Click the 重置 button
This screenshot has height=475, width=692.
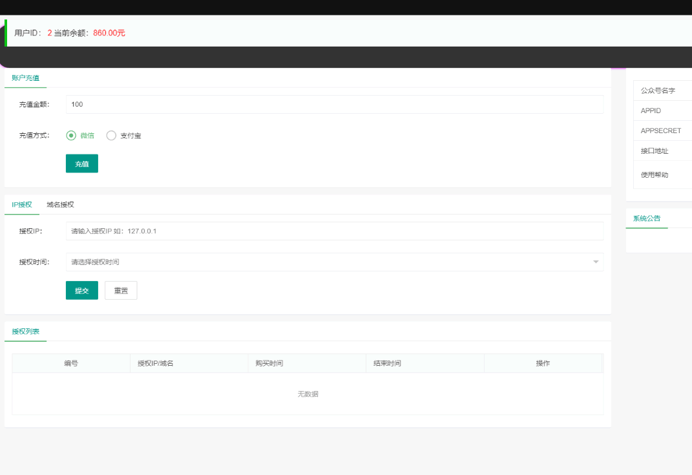pos(121,291)
